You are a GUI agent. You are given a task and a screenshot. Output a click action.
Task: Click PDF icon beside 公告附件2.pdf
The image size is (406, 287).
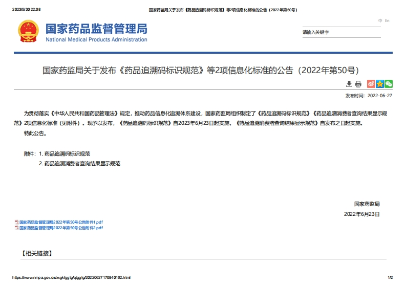(16, 228)
